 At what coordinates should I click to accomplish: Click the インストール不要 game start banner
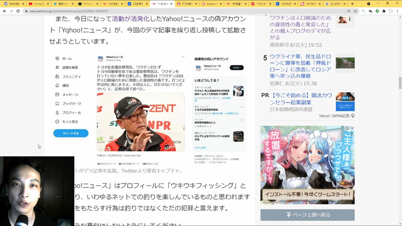click(x=307, y=195)
